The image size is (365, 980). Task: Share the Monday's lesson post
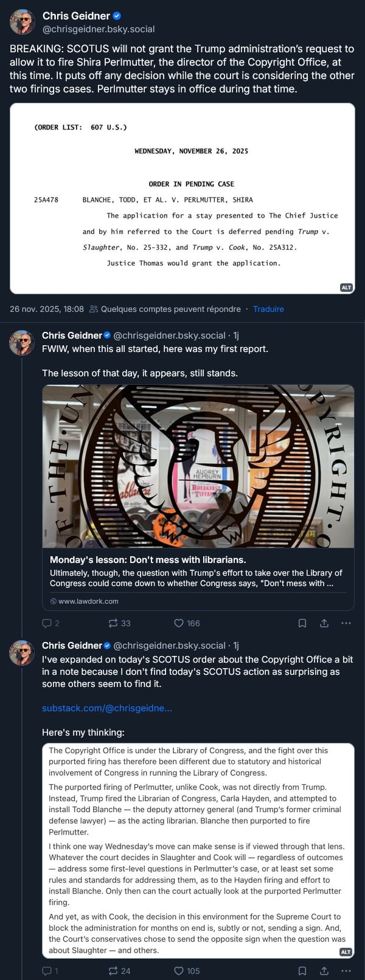(324, 623)
